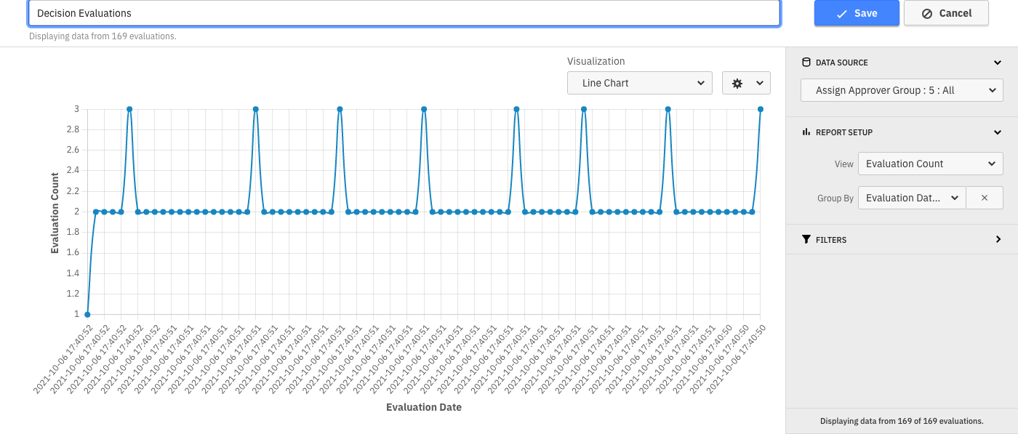Click the Visualization label
This screenshot has height=434, width=1018.
(596, 62)
